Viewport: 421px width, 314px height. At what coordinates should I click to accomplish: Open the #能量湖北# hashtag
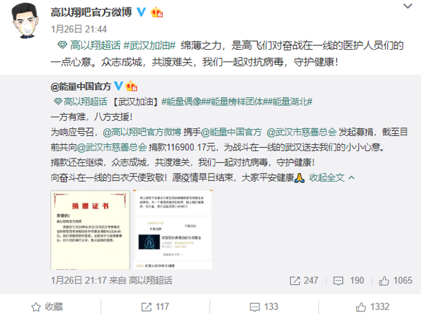pyautogui.click(x=290, y=102)
